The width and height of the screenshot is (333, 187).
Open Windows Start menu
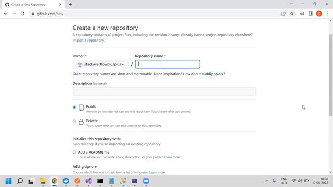tap(8, 181)
